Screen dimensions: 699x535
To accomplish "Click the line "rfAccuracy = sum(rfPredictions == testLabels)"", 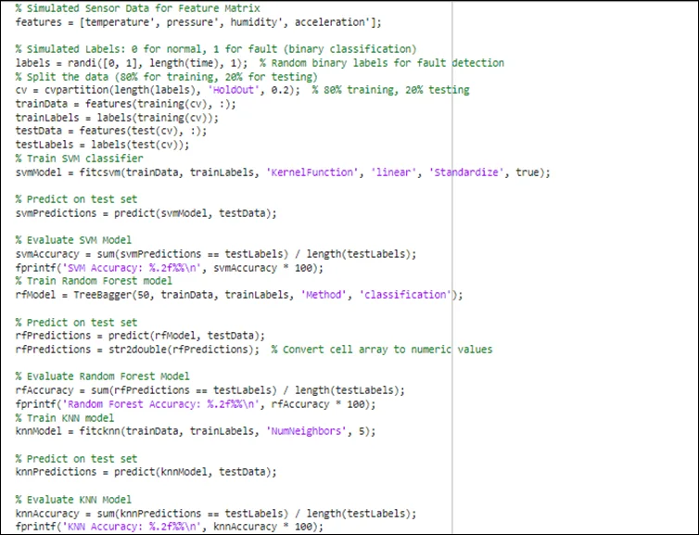I will 210,390.
